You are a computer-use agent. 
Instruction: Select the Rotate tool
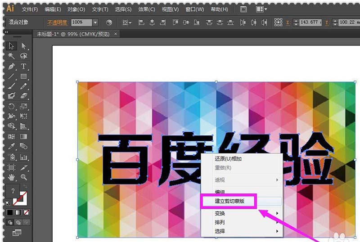11,106
